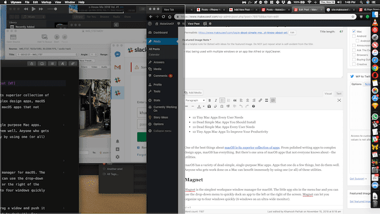Click the paste as text icon
The image size is (380, 214).
pos(209,106)
